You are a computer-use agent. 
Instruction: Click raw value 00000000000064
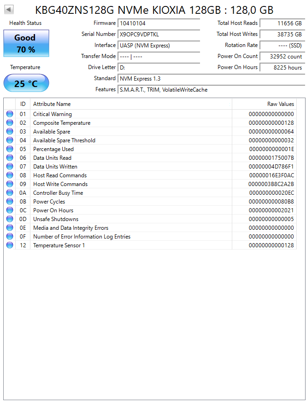(271, 132)
